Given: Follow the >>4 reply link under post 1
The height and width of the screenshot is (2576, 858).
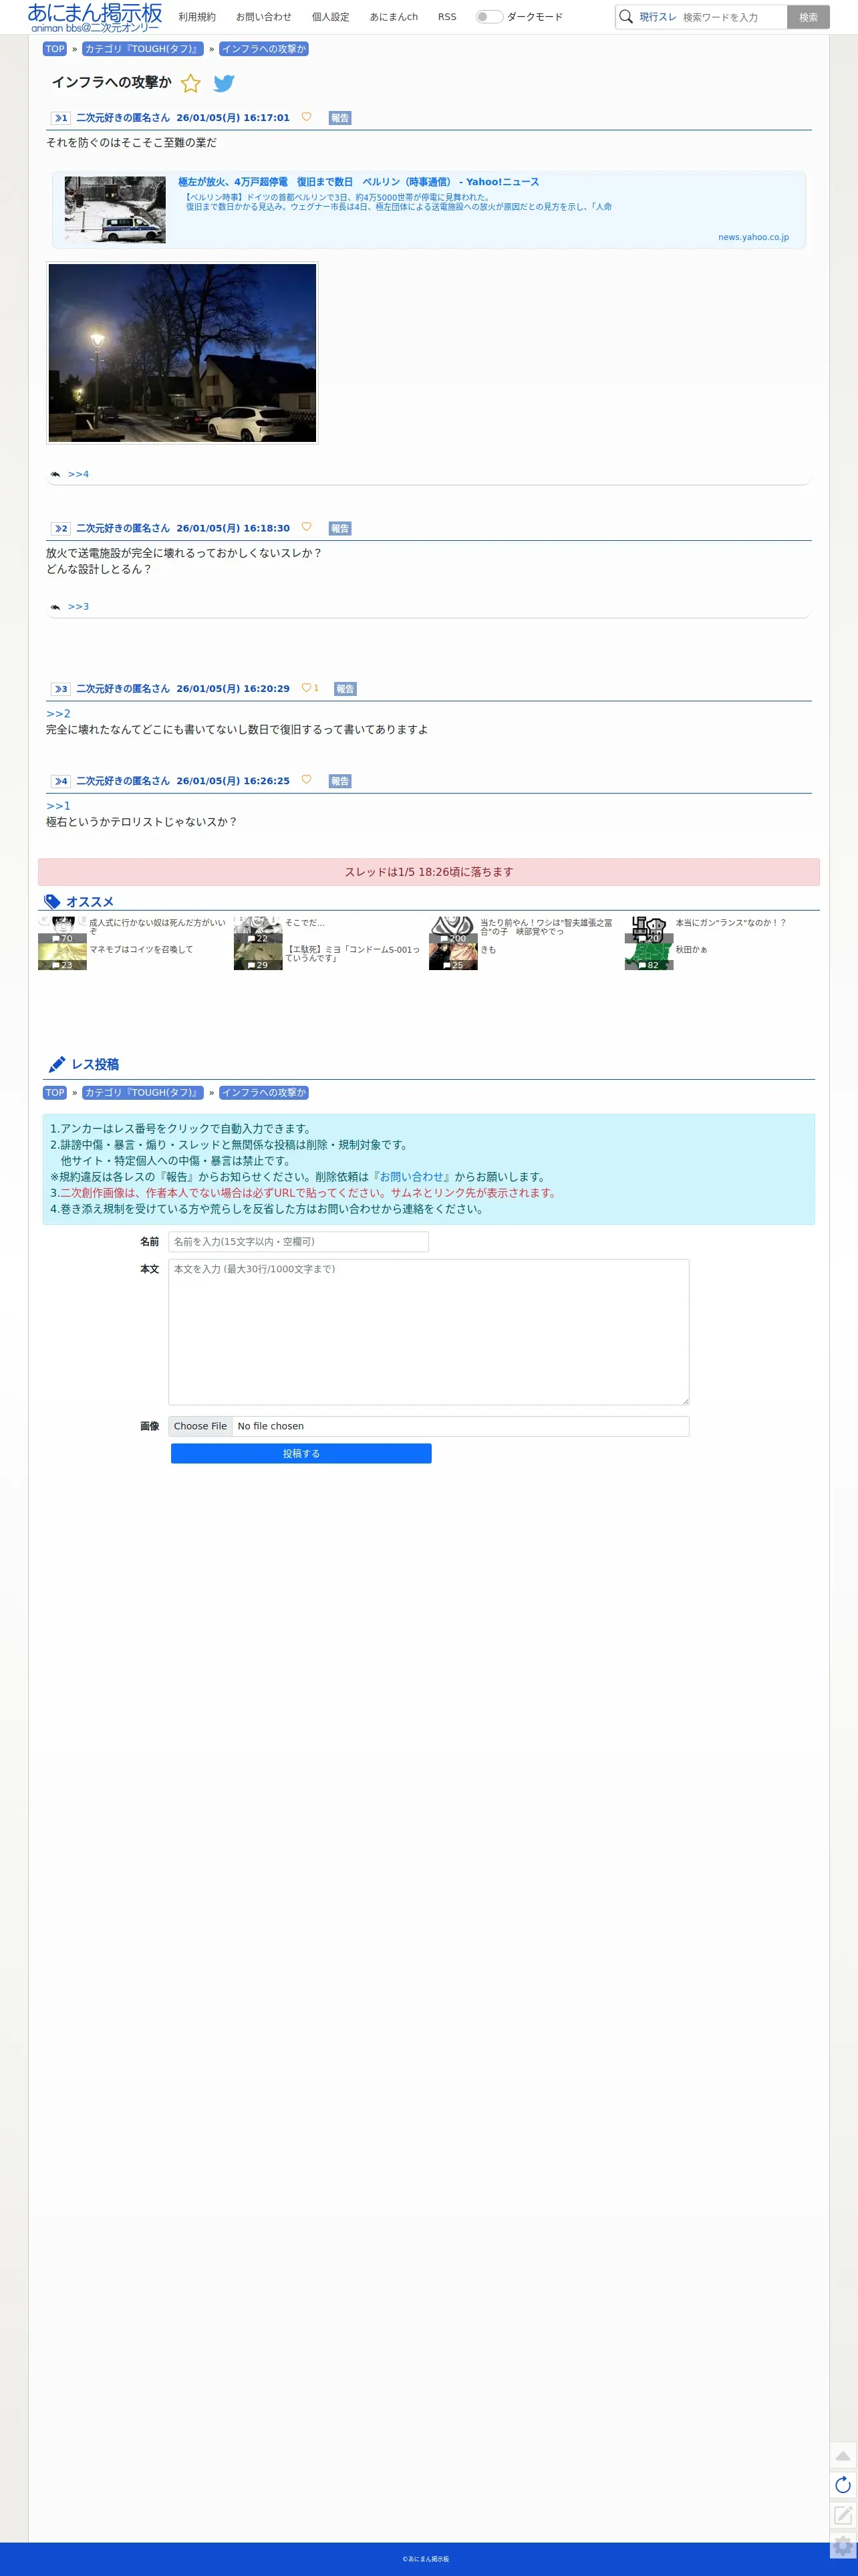Looking at the screenshot, I should tap(78, 474).
